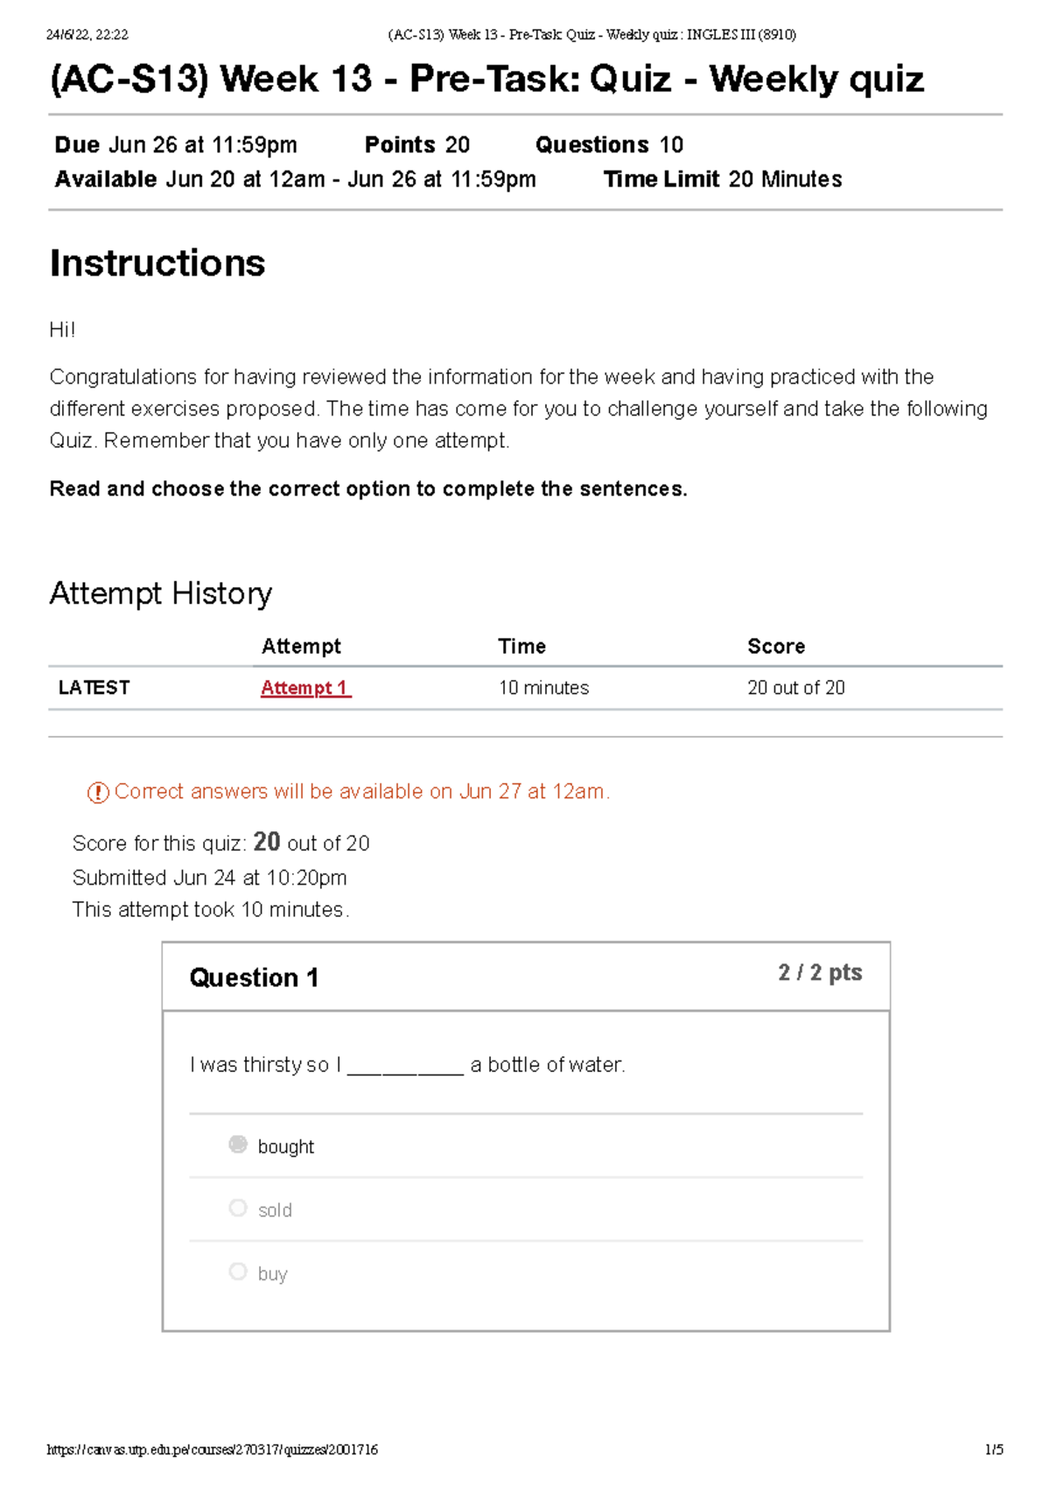The height and width of the screenshot is (1485, 1050).
Task: Click the page number 1/5 indicator
Action: pyautogui.click(x=993, y=1450)
